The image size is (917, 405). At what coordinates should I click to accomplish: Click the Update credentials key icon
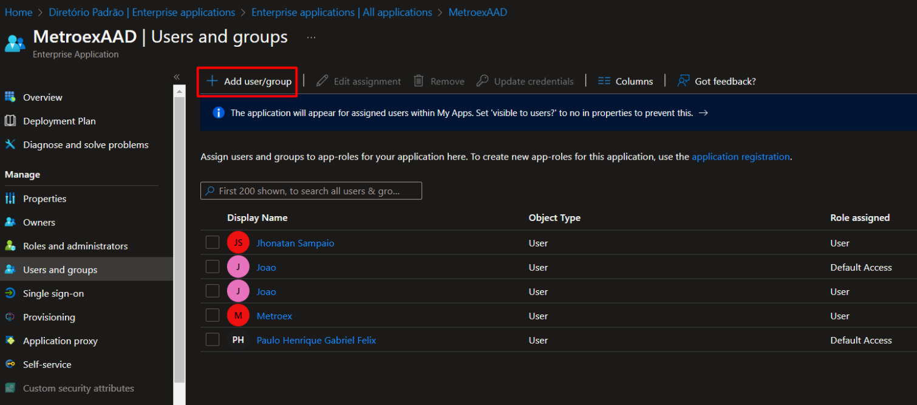pos(482,81)
